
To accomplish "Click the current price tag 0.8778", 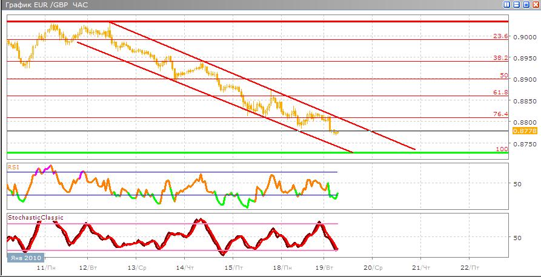I will pyautogui.click(x=522, y=131).
